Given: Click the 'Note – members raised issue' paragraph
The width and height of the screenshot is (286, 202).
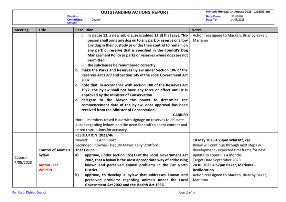Looking at the screenshot, I should pos(131,125).
